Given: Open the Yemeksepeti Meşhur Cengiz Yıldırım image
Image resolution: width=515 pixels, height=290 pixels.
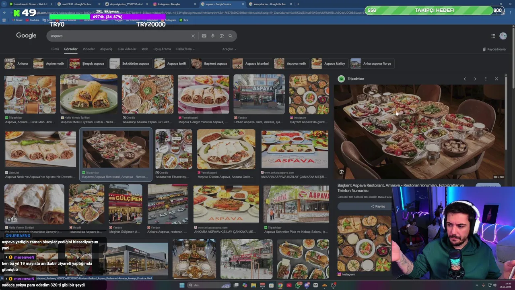Looking at the screenshot, I should point(204,94).
